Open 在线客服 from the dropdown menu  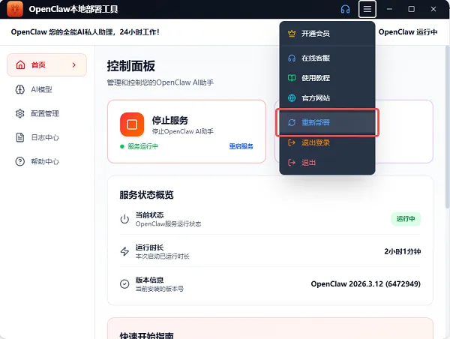point(327,58)
